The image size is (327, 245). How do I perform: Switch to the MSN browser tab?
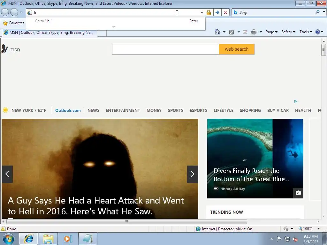click(49, 33)
